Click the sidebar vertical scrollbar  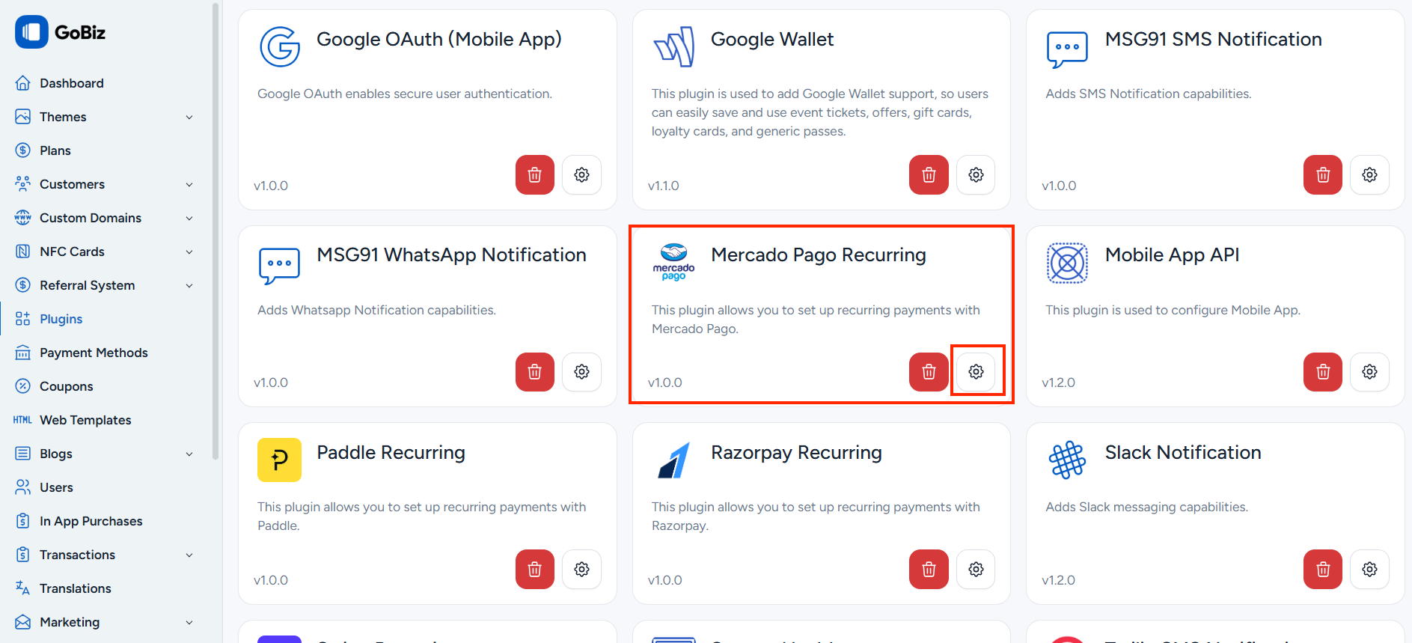[216, 225]
